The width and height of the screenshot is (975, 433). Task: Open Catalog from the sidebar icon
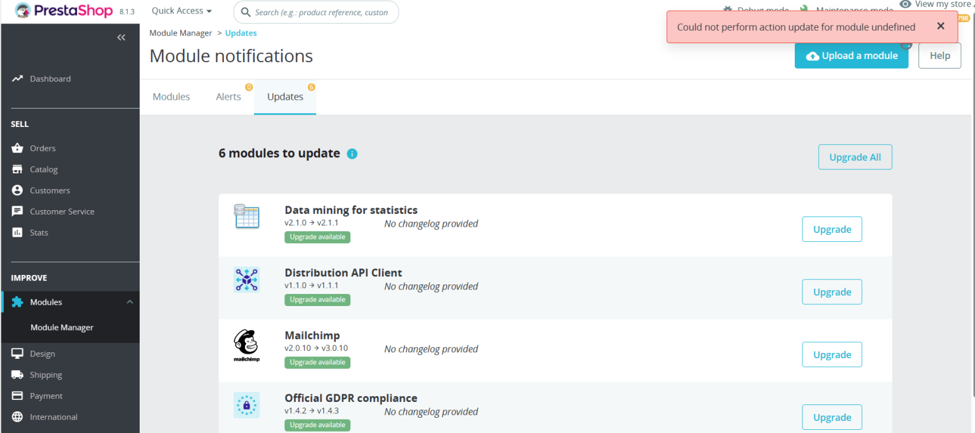pyautogui.click(x=18, y=169)
